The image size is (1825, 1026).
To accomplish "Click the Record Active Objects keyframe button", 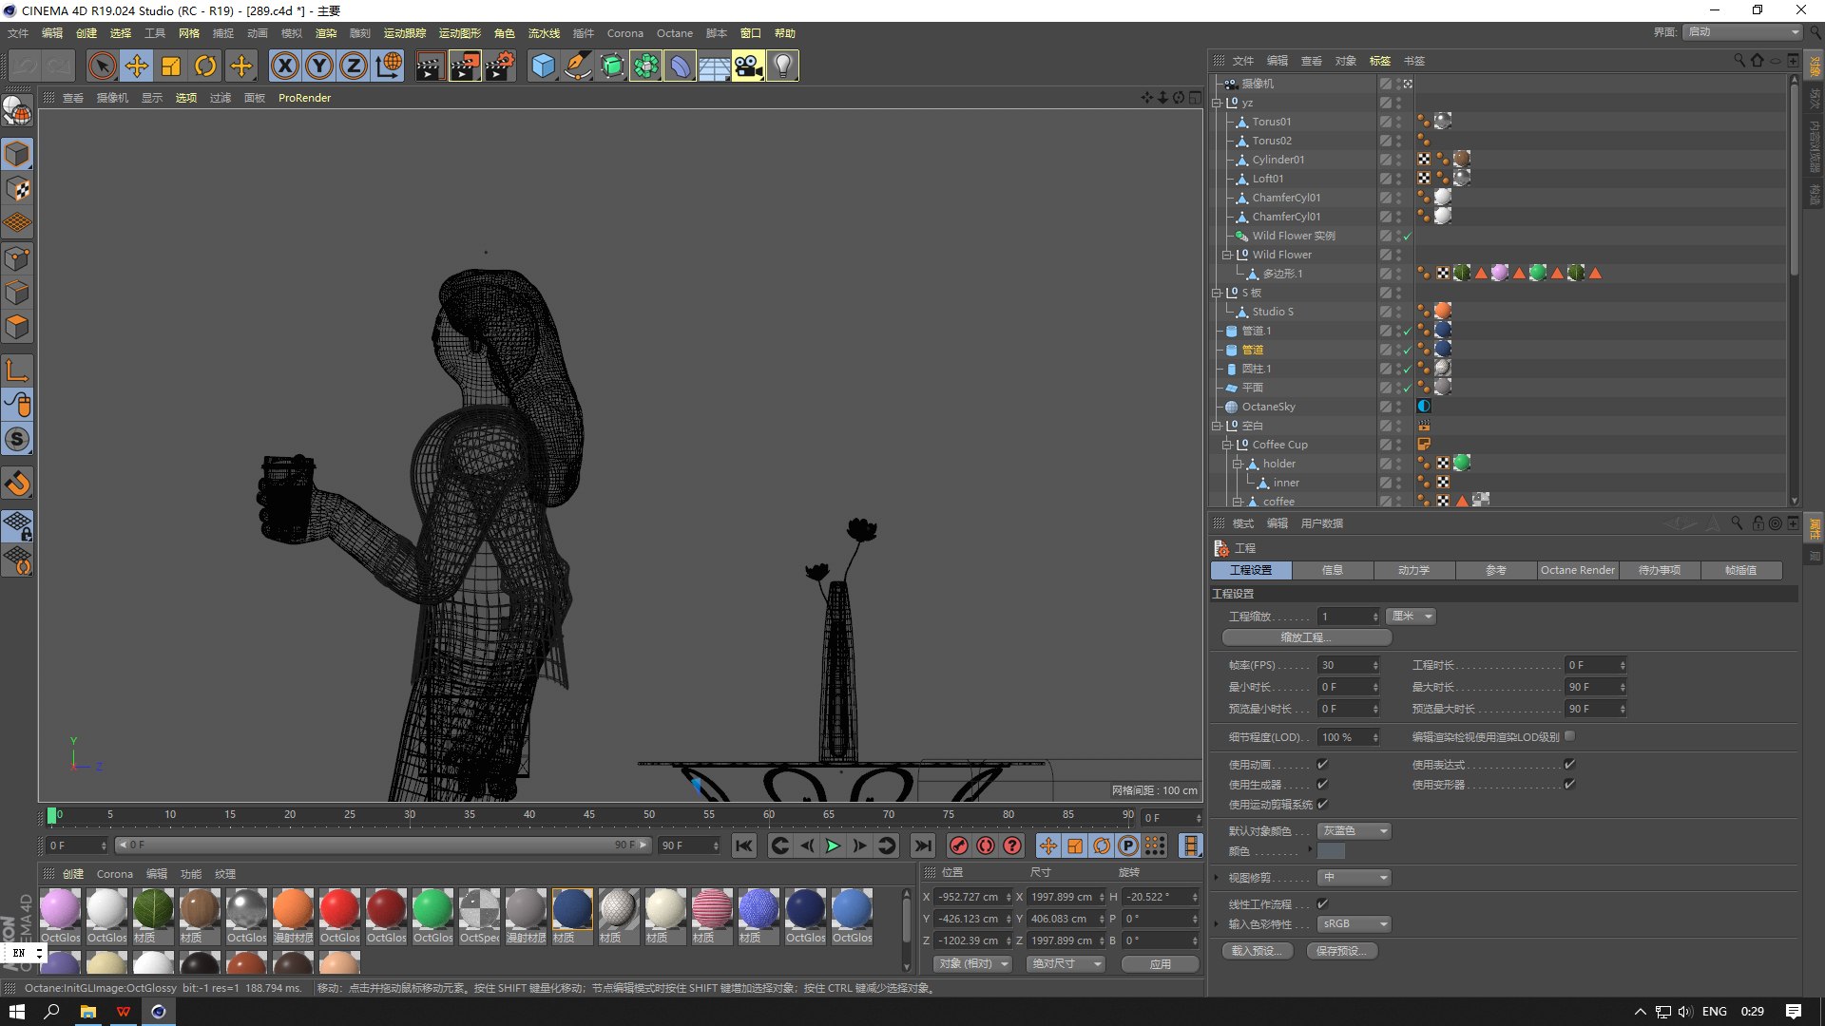I will pos(959,845).
